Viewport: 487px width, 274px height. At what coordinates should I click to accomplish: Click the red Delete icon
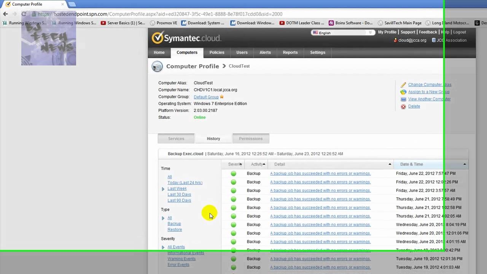[403, 107]
